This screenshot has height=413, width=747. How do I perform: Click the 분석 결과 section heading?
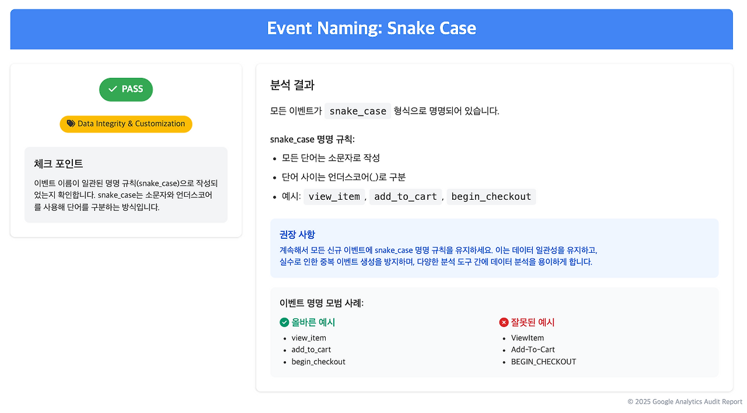click(x=292, y=85)
